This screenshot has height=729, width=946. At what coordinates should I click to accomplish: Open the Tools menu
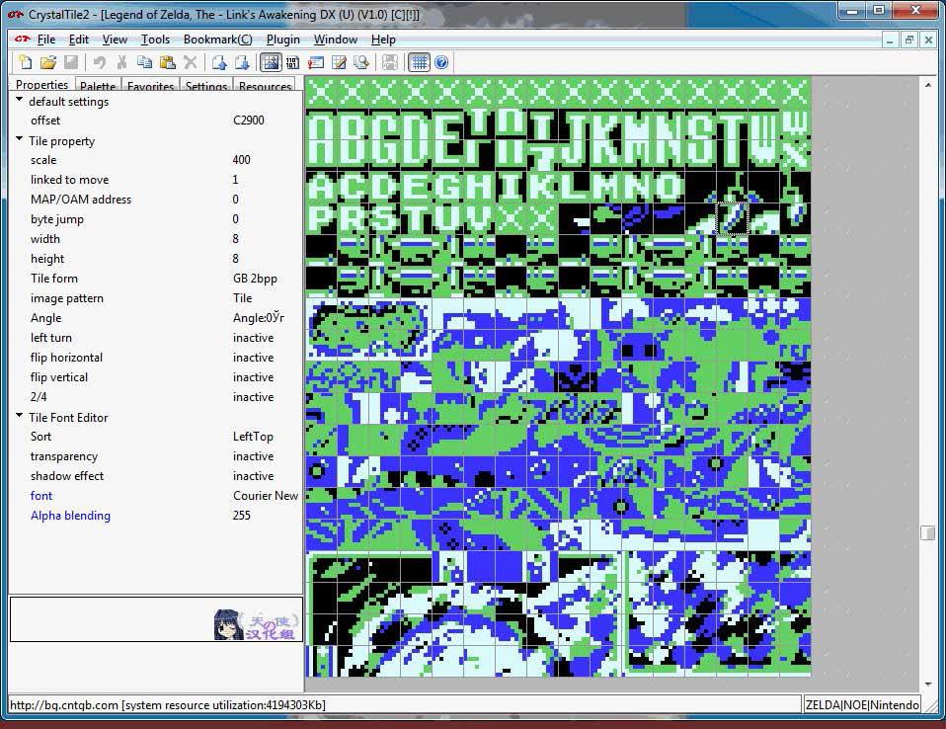[x=155, y=40]
